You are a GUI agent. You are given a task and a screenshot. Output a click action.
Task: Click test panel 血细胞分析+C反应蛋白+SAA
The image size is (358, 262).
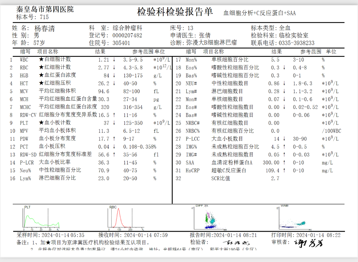click(x=259, y=13)
